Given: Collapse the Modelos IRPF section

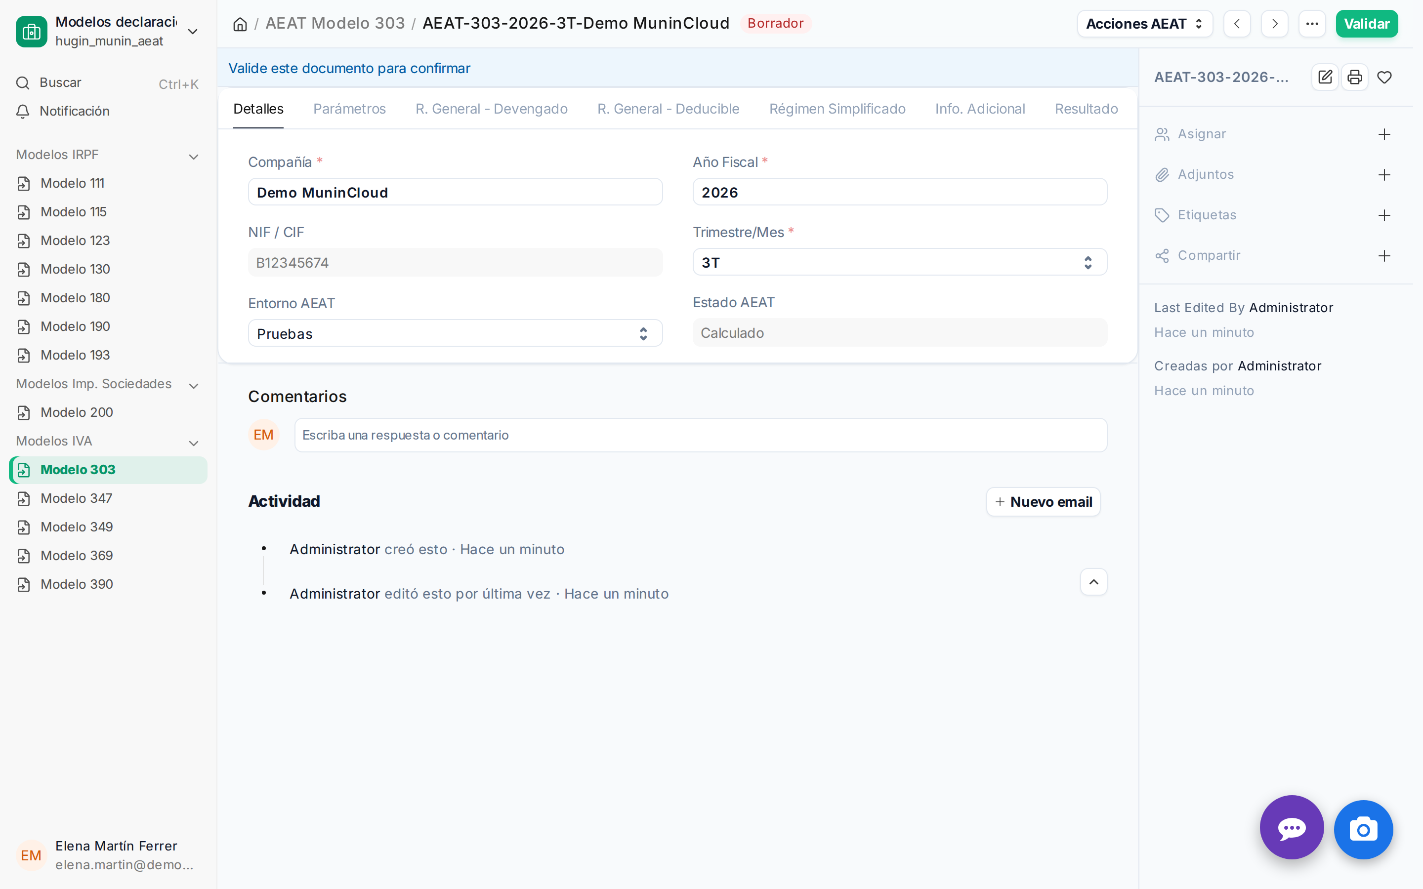Looking at the screenshot, I should 108,155.
